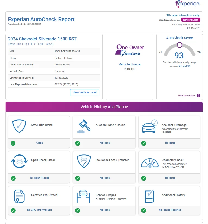Click the Open Recall Check circular-arrows icon

[20, 161]
